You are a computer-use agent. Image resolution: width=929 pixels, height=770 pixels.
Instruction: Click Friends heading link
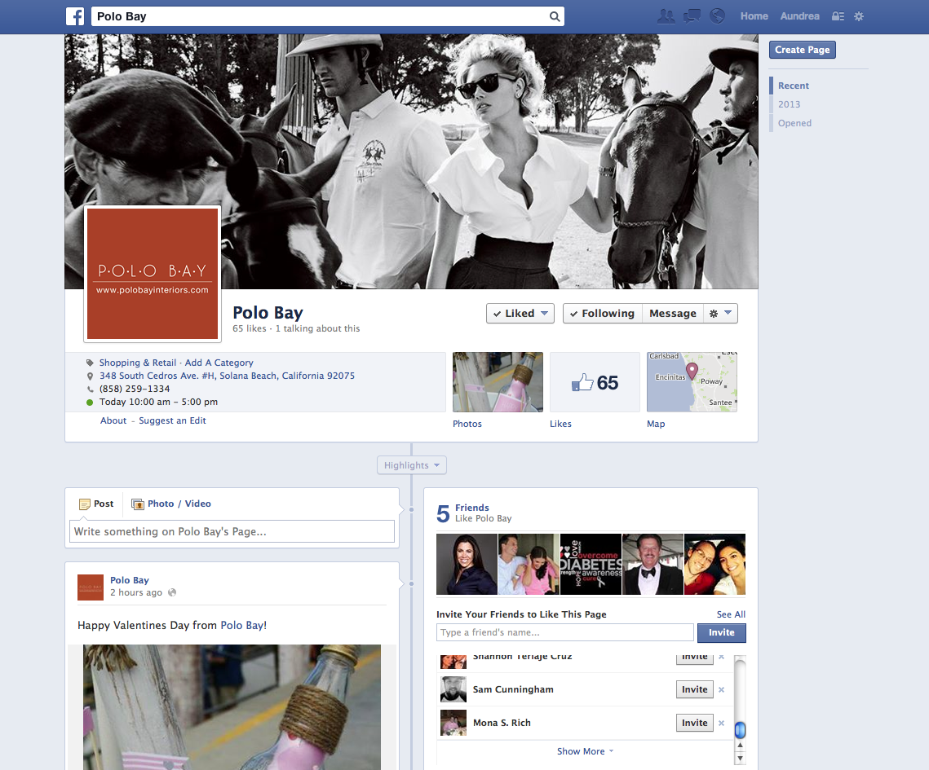472,508
